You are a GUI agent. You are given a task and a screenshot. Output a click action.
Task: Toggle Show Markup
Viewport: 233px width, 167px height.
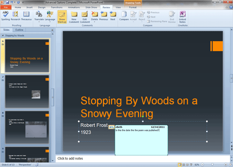tap(62, 17)
